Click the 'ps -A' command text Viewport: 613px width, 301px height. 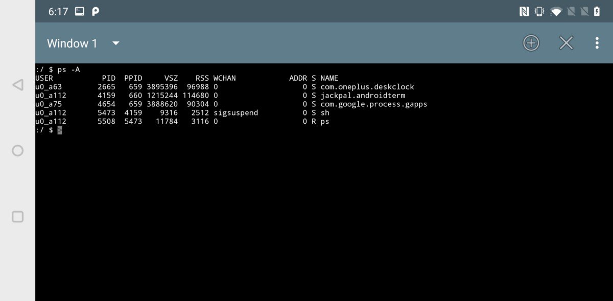point(68,70)
